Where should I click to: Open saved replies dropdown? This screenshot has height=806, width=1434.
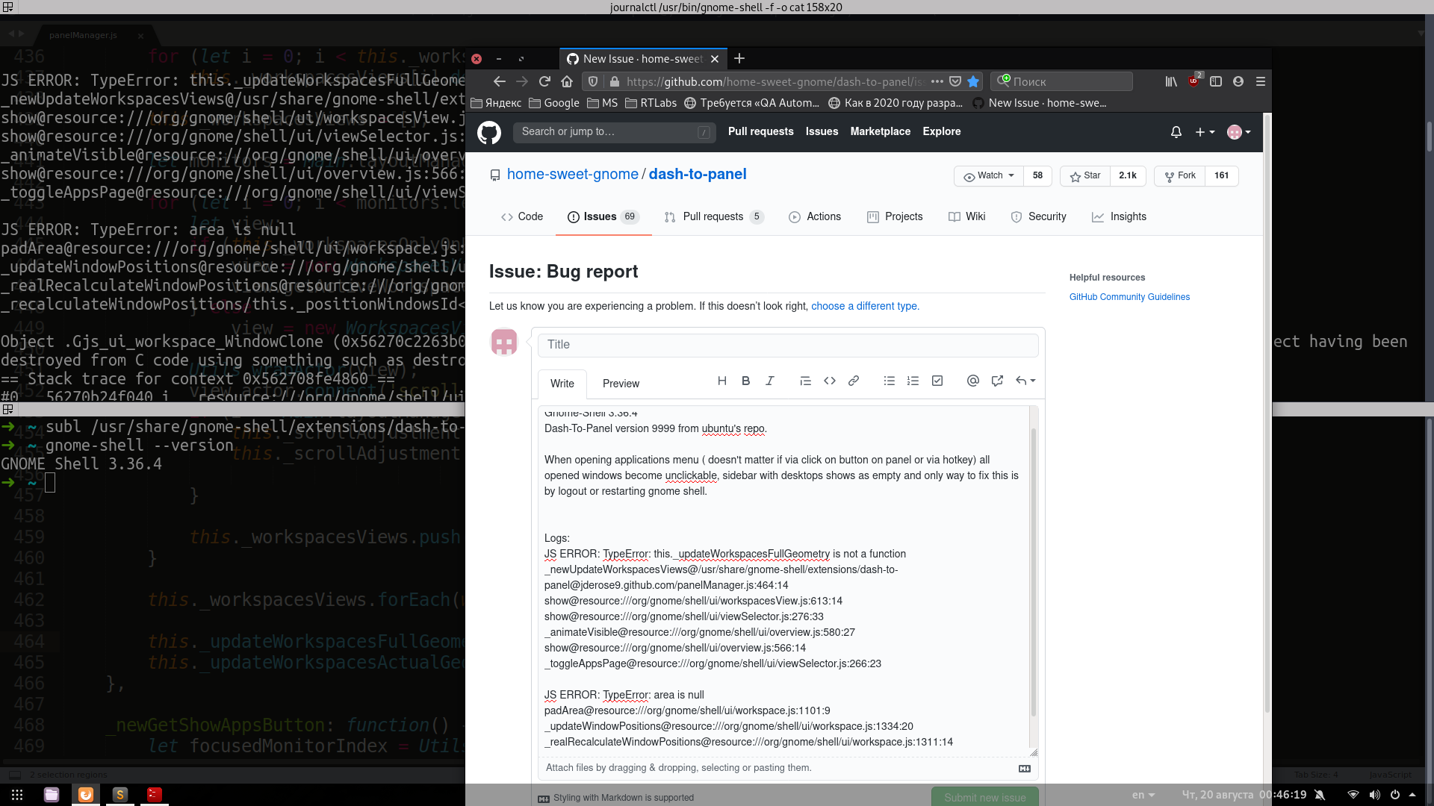click(1025, 381)
